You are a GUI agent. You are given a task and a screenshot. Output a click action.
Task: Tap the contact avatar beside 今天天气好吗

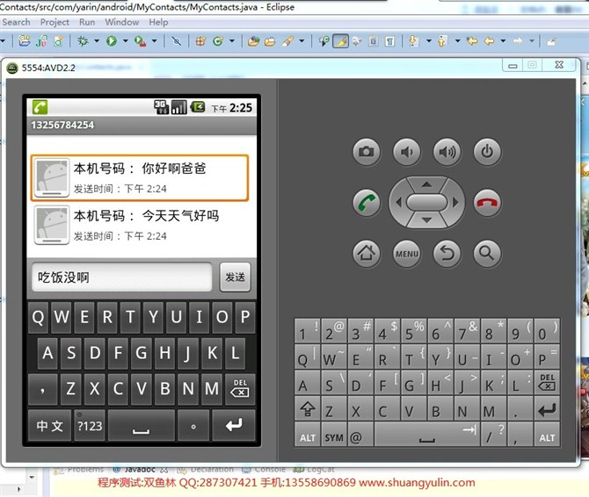(x=52, y=225)
